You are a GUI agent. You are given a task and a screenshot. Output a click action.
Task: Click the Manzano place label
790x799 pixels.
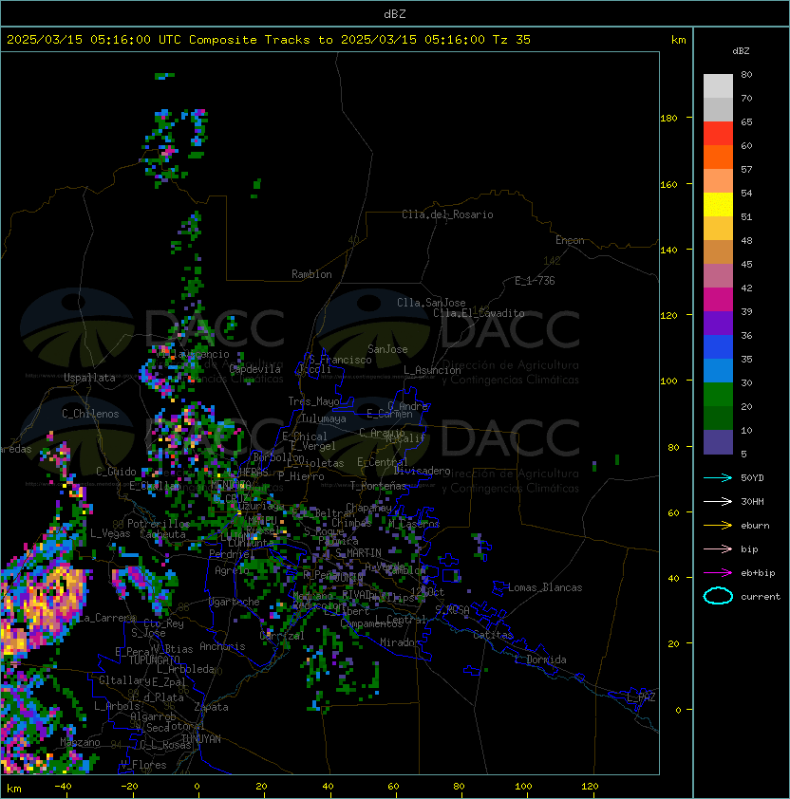(80, 742)
